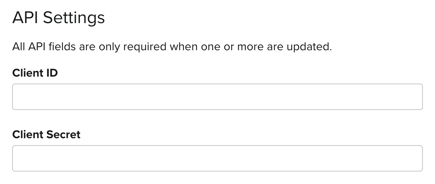Image resolution: width=435 pixels, height=184 pixels.
Task: Click the word "Client" above the second field
Action: tap(28, 135)
